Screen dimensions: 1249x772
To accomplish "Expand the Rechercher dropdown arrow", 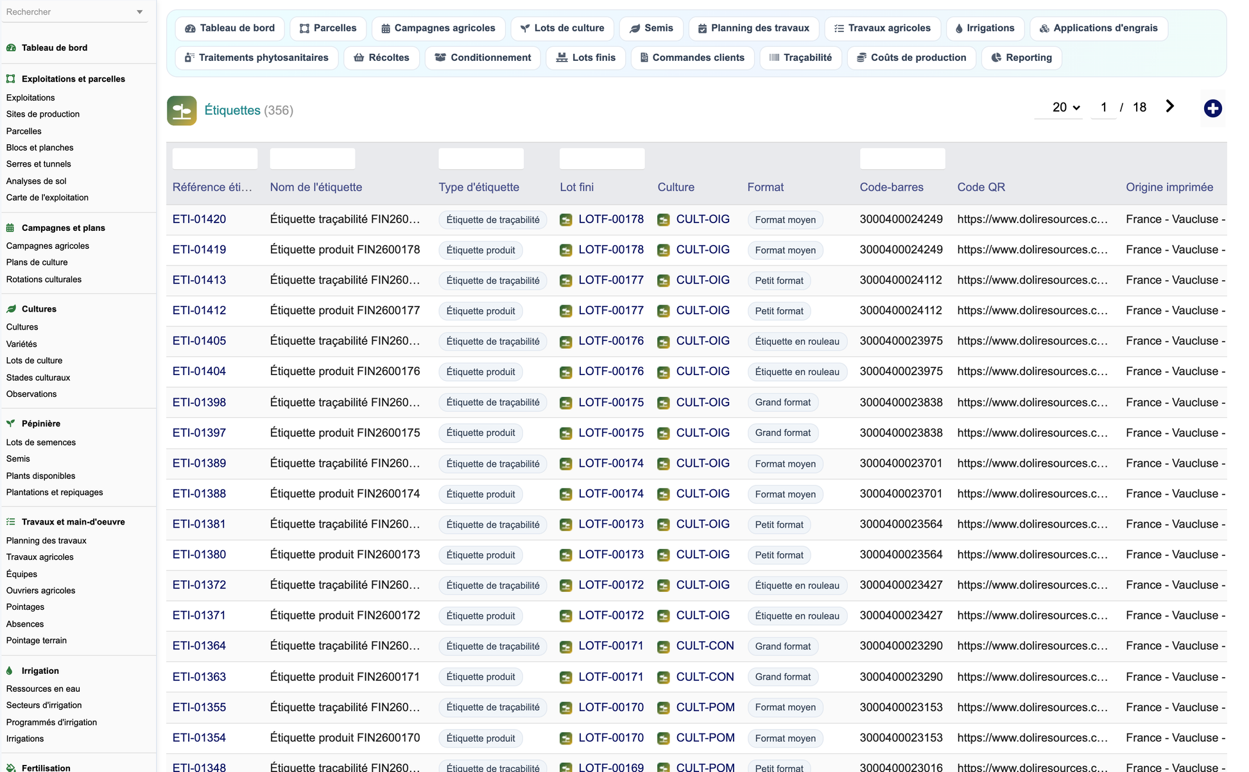I will [x=139, y=12].
